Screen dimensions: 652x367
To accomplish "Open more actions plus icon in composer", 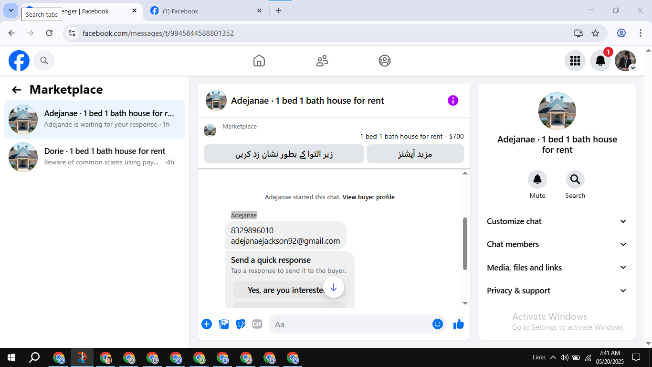I will 207,324.
